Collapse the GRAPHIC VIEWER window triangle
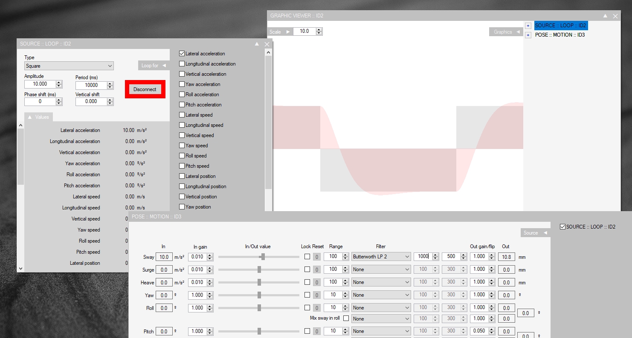Image resolution: width=632 pixels, height=338 pixels. [x=605, y=16]
